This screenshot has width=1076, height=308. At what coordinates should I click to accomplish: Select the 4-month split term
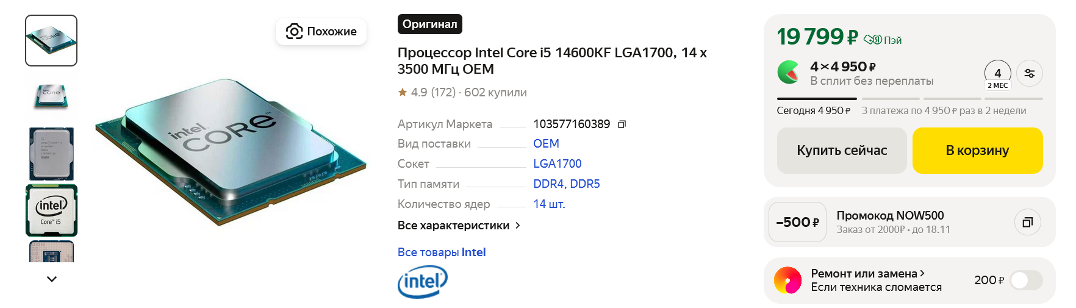coord(997,75)
